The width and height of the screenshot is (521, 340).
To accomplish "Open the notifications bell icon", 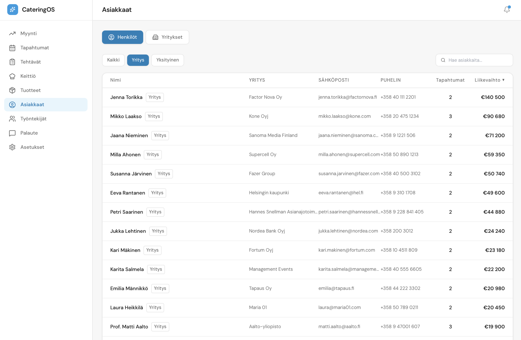I will click(507, 10).
